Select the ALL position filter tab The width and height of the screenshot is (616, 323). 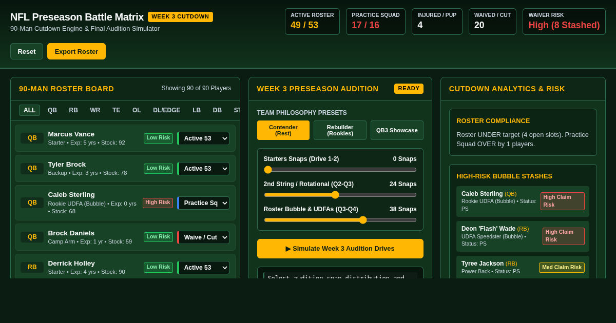click(30, 110)
